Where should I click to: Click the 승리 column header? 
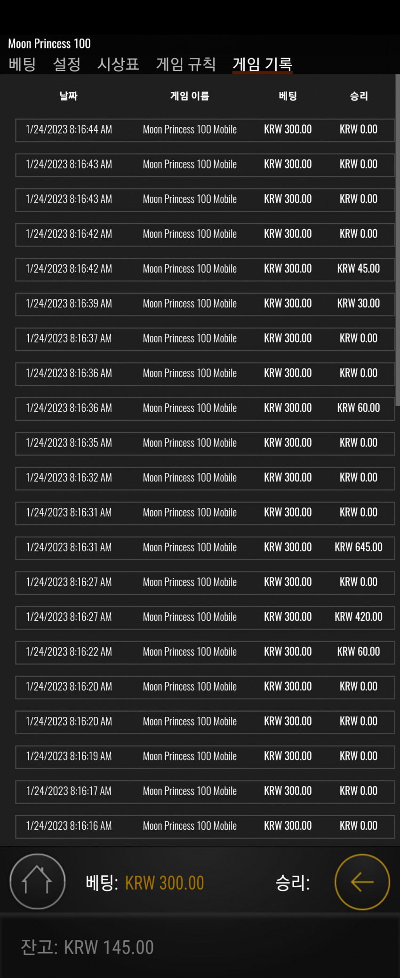point(359,96)
